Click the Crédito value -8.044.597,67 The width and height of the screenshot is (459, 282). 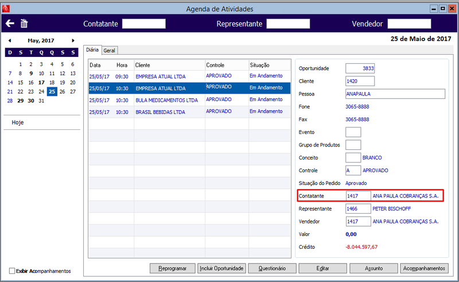pyautogui.click(x=361, y=247)
